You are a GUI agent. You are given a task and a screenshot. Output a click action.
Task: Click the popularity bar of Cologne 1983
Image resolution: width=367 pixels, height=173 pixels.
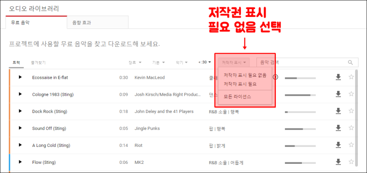coord(300,95)
